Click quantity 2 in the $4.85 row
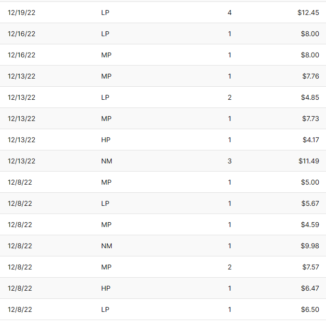 tap(229, 97)
